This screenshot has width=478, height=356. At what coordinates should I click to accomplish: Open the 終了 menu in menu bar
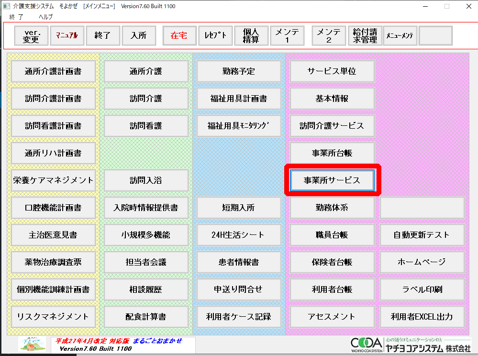click(16, 16)
